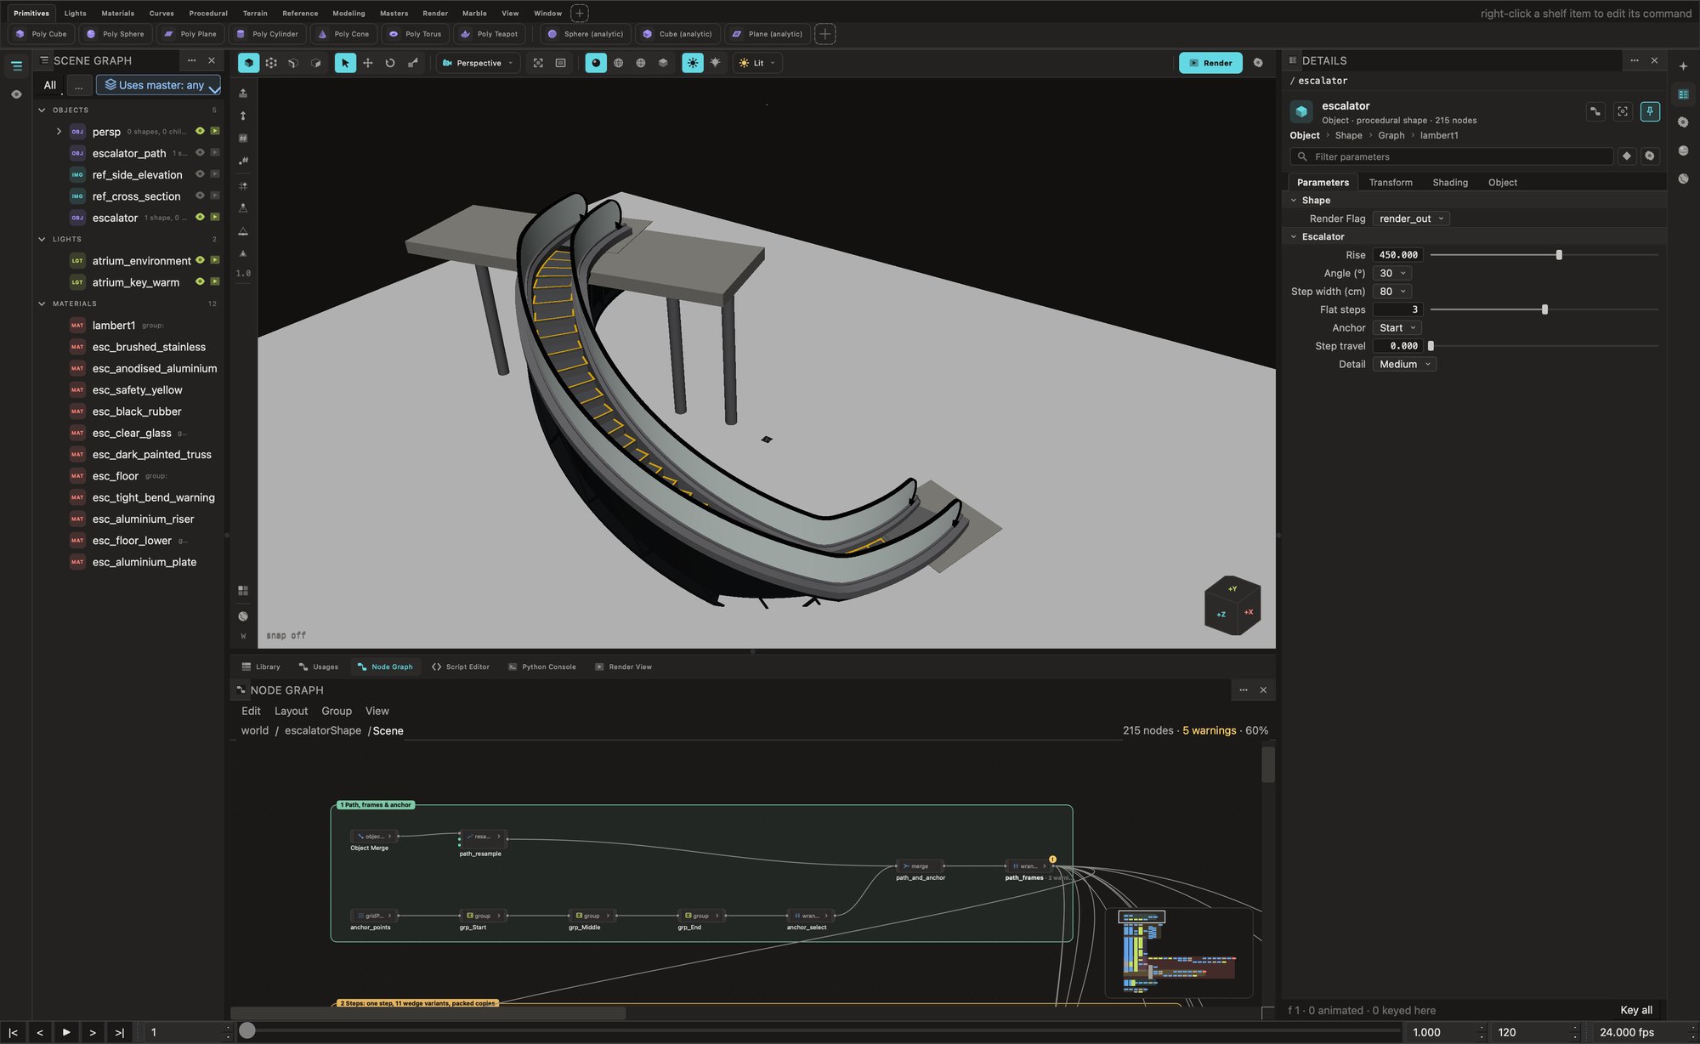Click the Poly Torus shelf item
The height and width of the screenshot is (1044, 1700).
point(415,34)
